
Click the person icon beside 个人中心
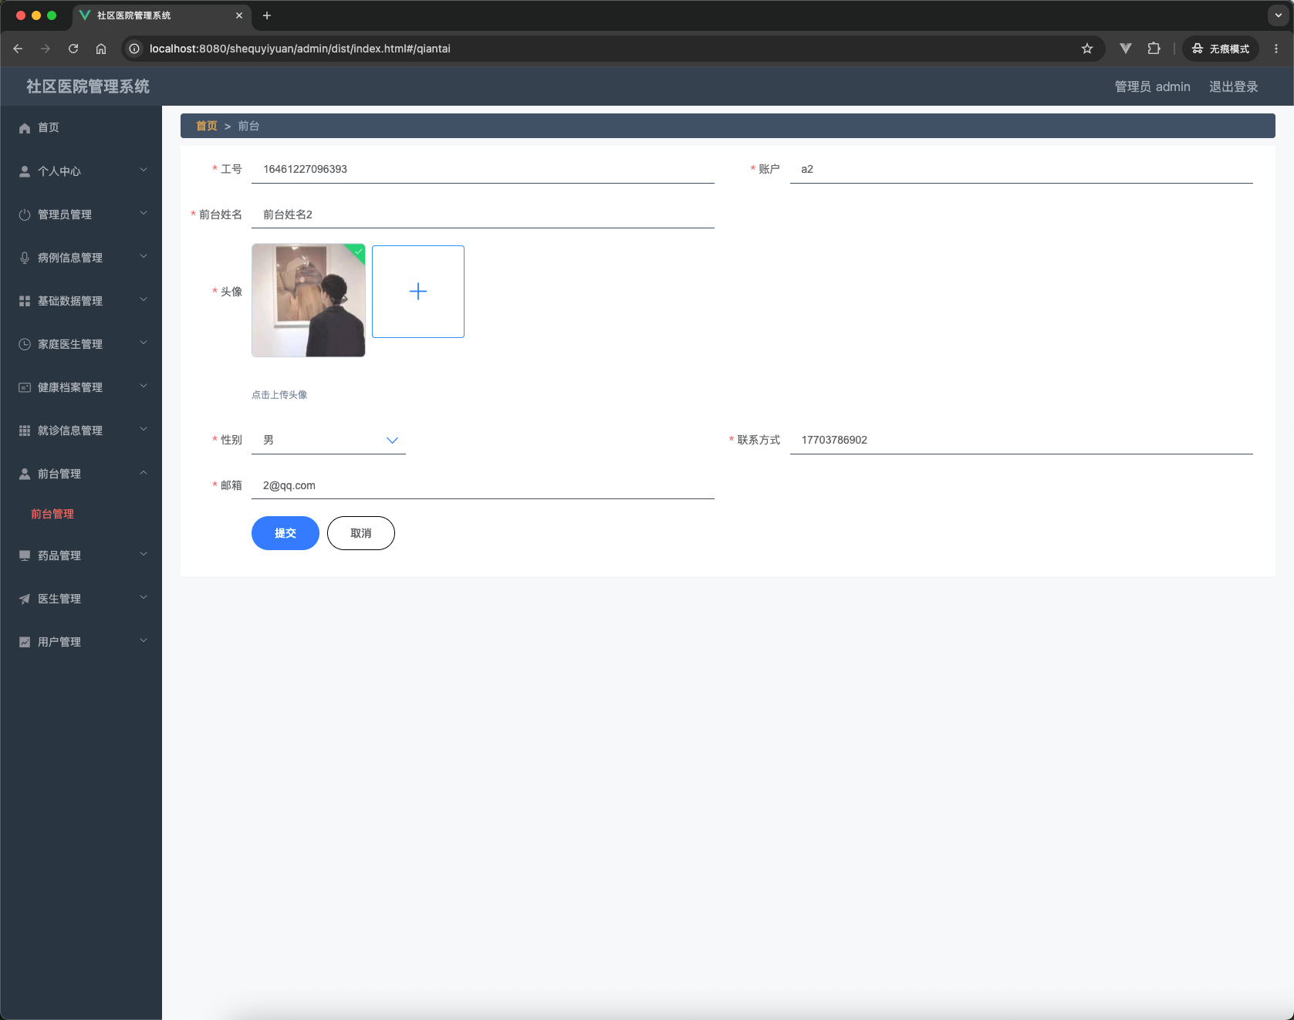pyautogui.click(x=25, y=171)
